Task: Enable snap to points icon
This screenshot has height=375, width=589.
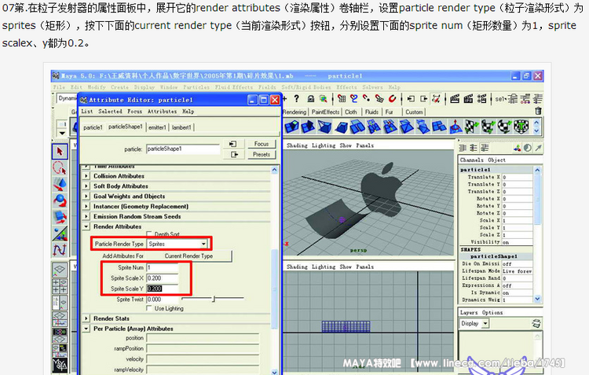Action: coord(366,99)
